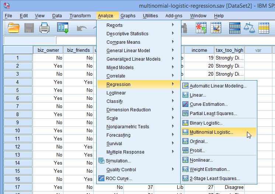275x194 pixels.
Task: Click the Split File icon
Action: pyautogui.click(x=234, y=28)
